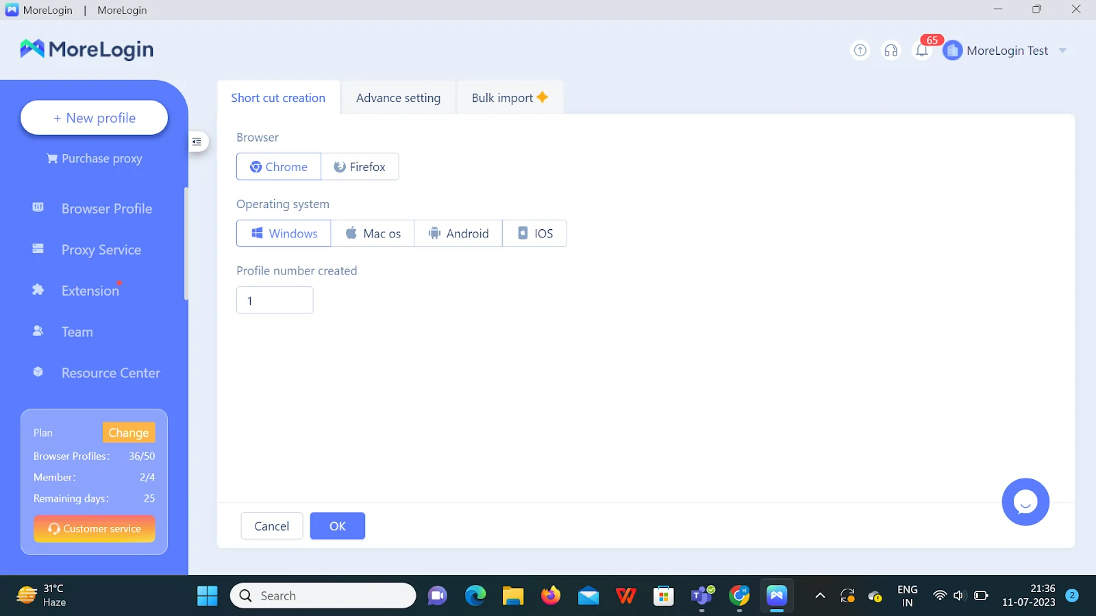
Task: Click the Cancel button
Action: click(x=272, y=526)
